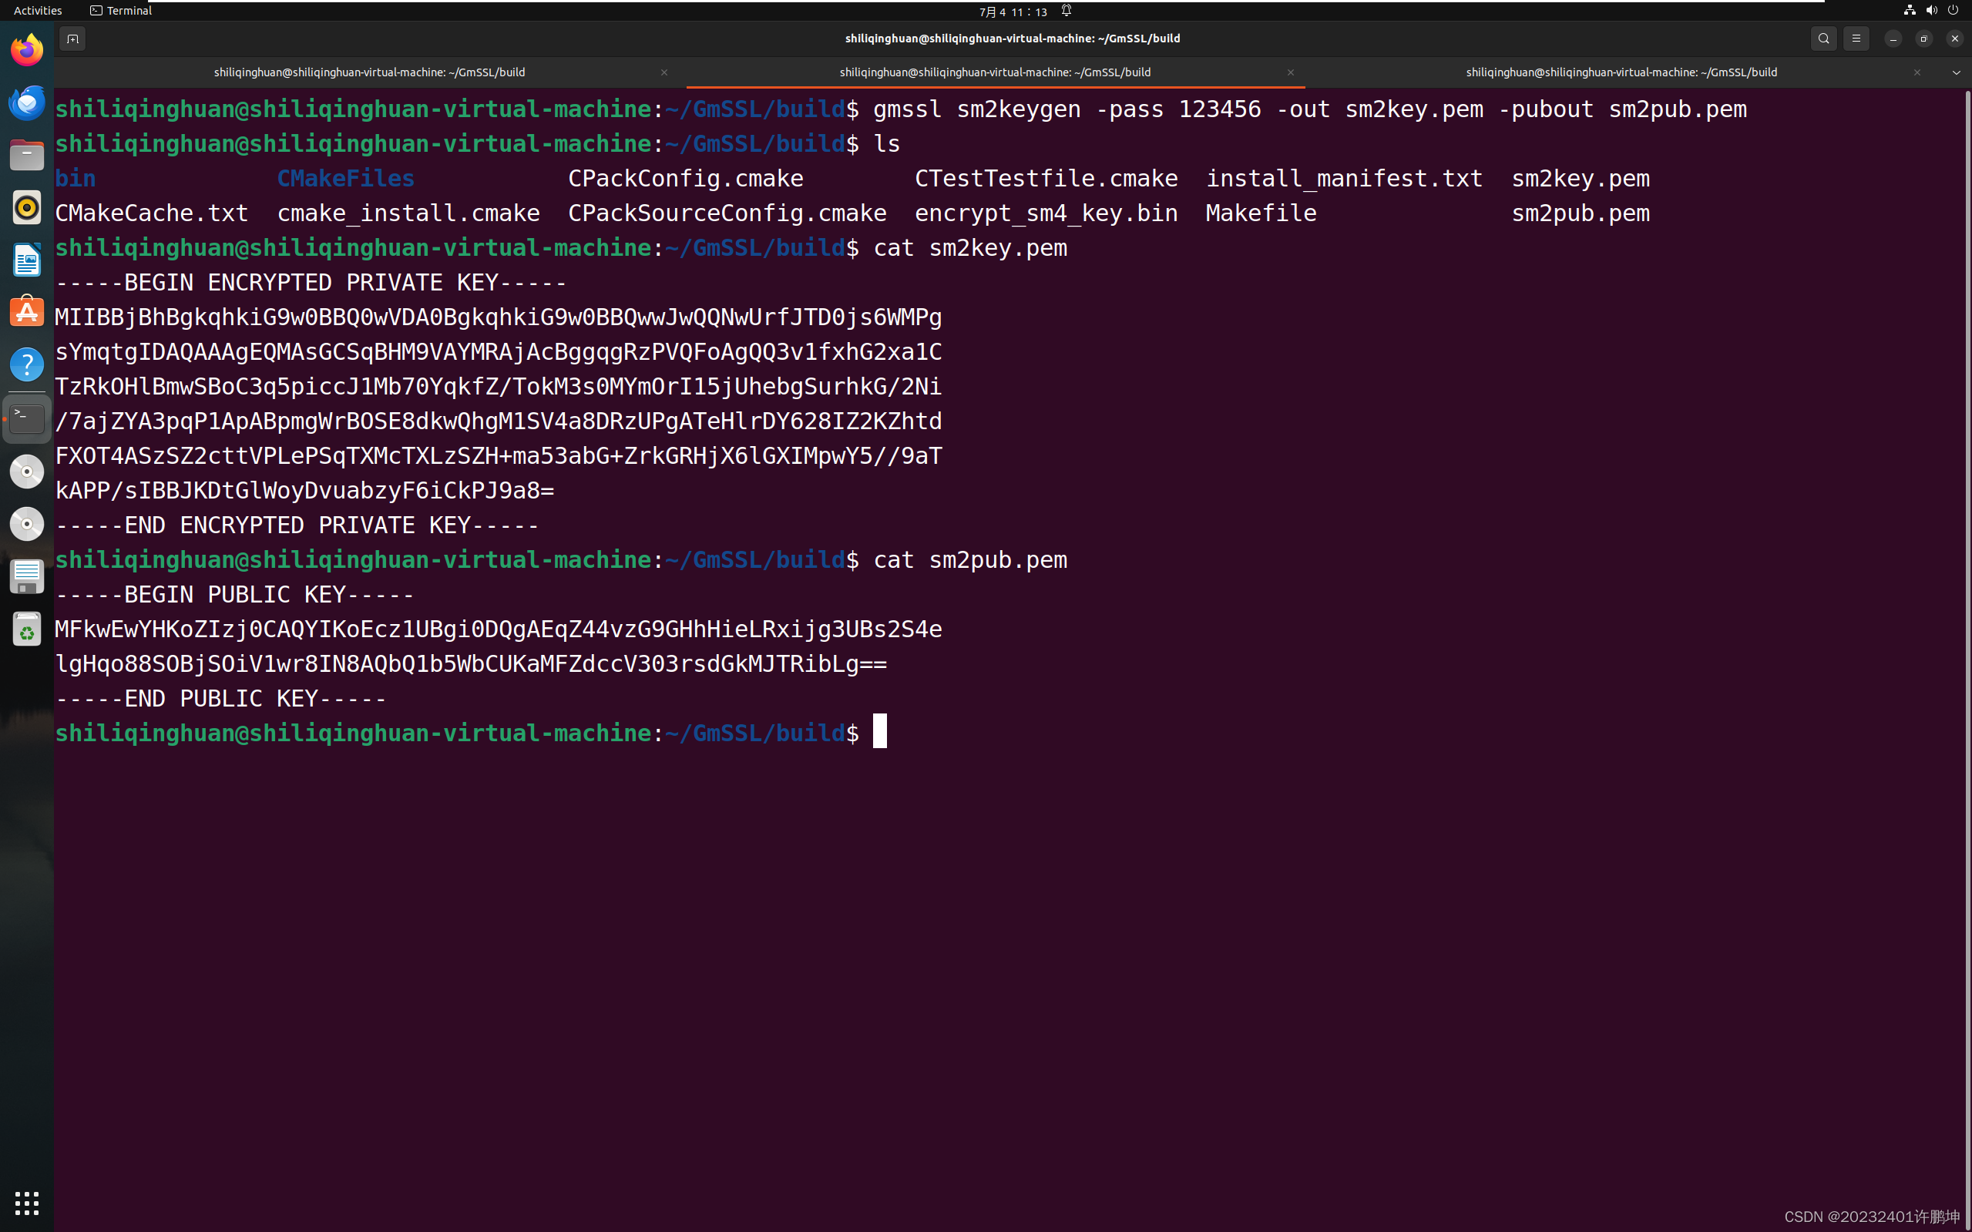Open the floppy drive icon in dock
Viewport: 1972px width, 1232px height.
pyautogui.click(x=27, y=576)
